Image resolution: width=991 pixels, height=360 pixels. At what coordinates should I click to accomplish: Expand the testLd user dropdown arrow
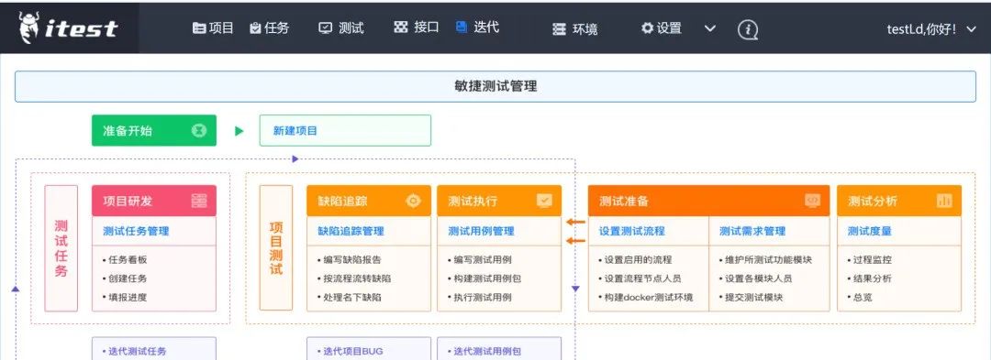pyautogui.click(x=972, y=29)
